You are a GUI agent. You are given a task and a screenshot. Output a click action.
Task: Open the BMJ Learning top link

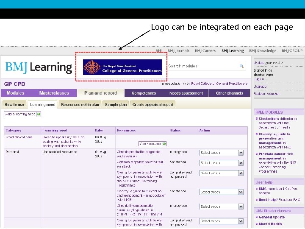pos(233,51)
